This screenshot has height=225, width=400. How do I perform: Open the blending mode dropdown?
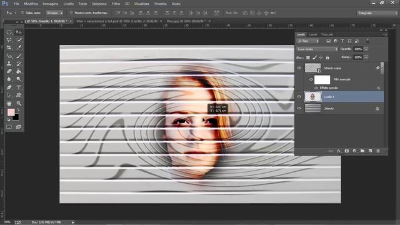[317, 49]
